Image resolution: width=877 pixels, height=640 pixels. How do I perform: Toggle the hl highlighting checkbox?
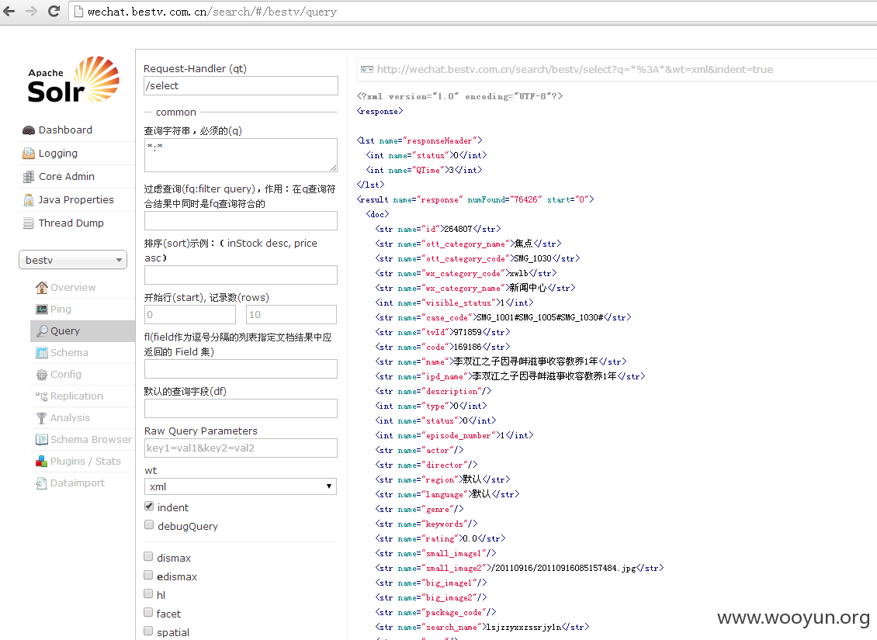point(148,593)
